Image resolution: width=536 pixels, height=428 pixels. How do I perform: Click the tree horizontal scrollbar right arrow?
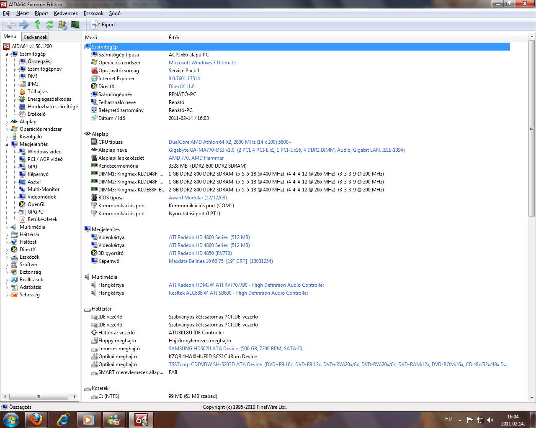click(x=75, y=397)
